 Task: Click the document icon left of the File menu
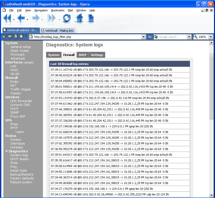[x=4, y=10]
